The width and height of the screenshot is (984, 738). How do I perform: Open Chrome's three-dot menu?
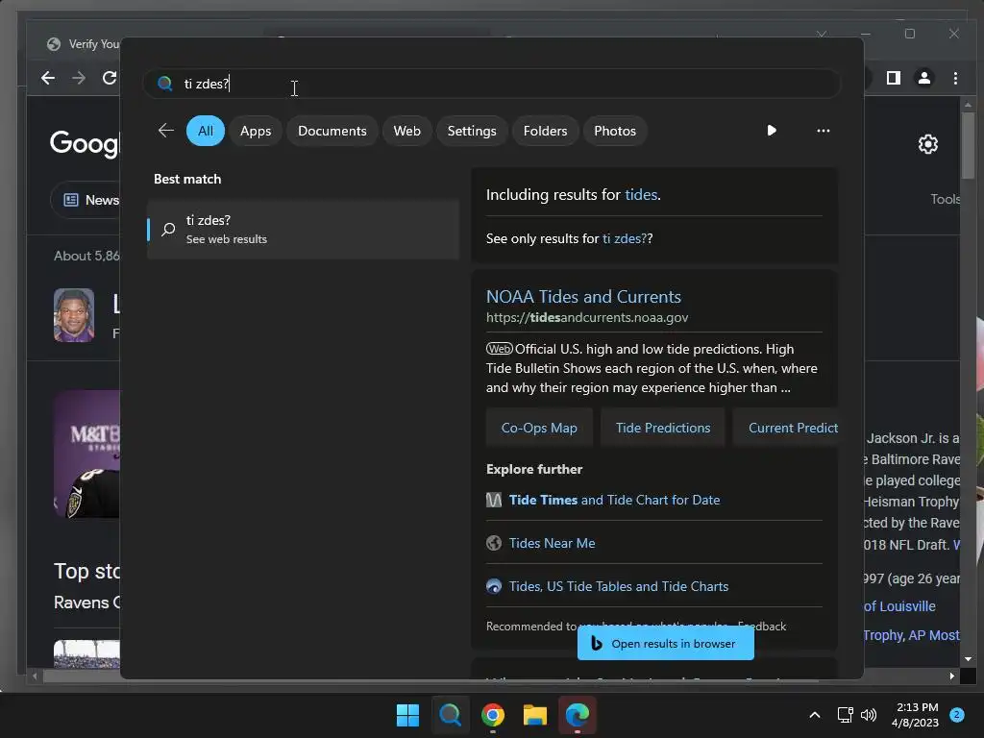(x=955, y=78)
